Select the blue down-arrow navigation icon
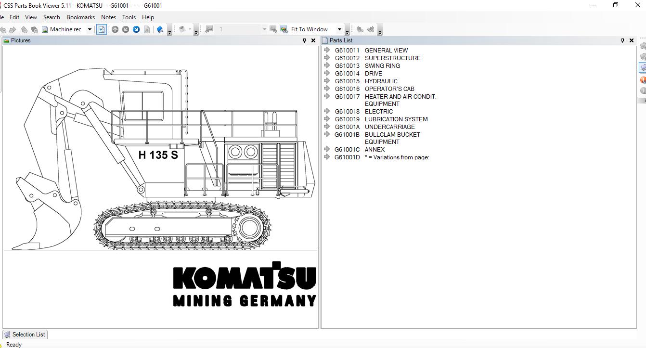Screen dimensions: 646x348 point(136,29)
